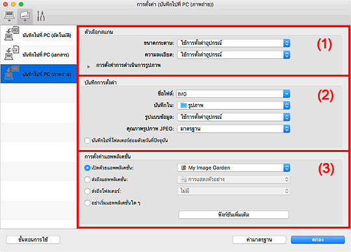Viewport: 351px width, 252px height.
Task: Select the ส่งถึงโฟลเดอร์ radio button
Action: click(87, 191)
